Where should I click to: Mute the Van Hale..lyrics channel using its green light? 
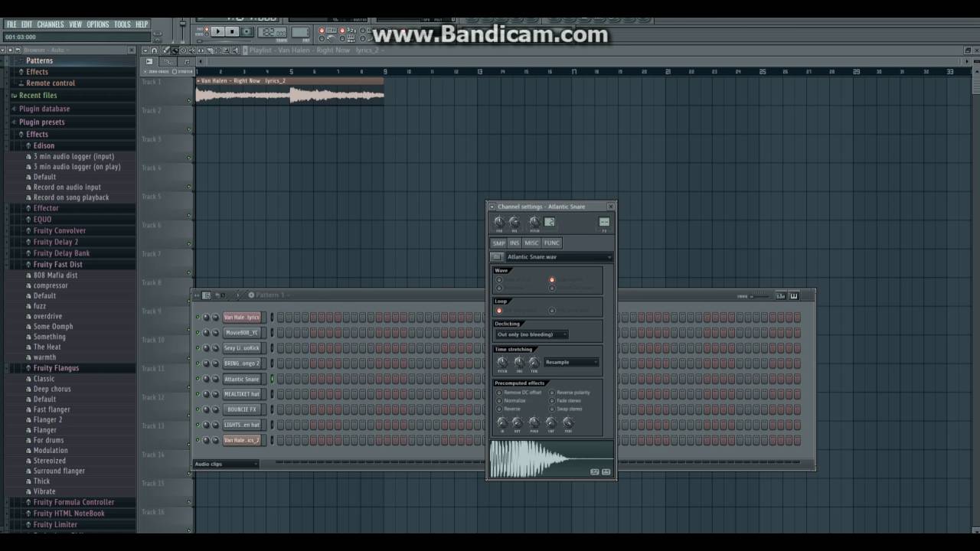click(198, 318)
